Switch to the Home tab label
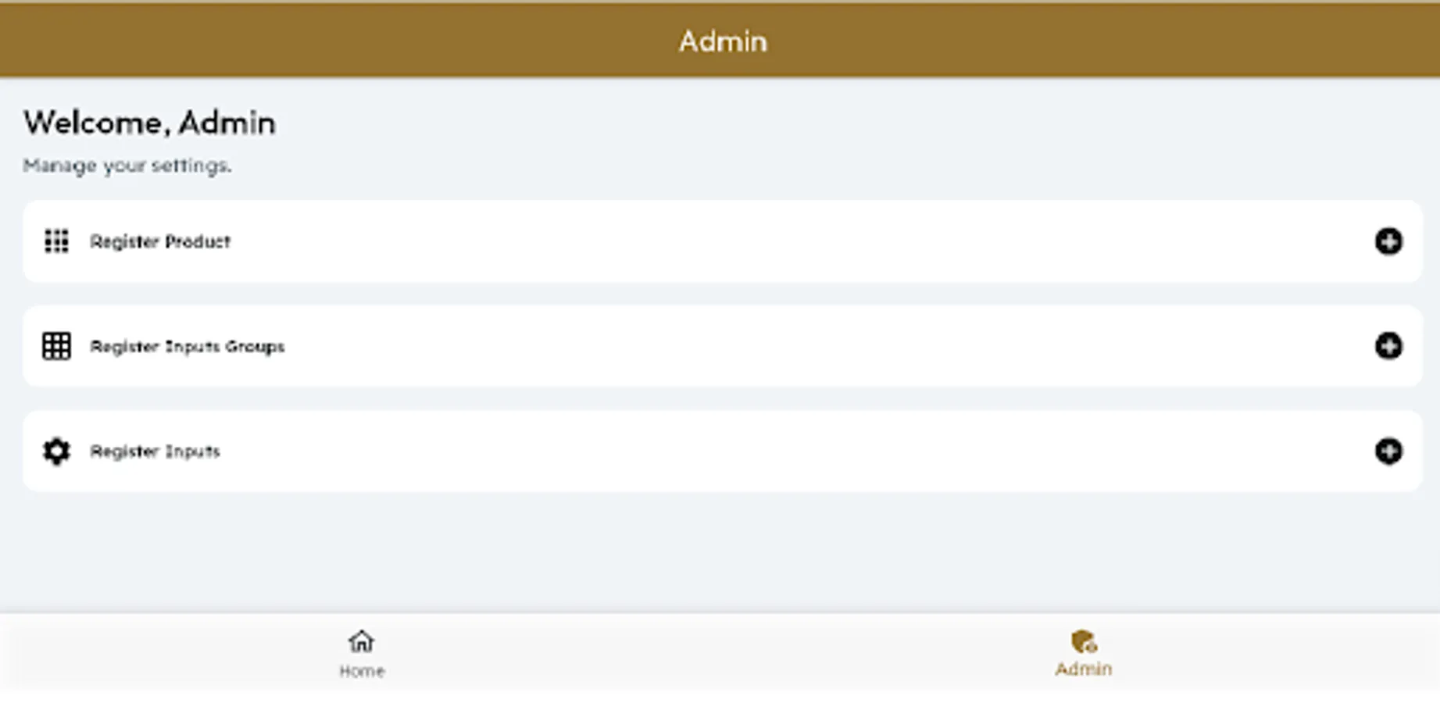The width and height of the screenshot is (1440, 703). [x=361, y=671]
